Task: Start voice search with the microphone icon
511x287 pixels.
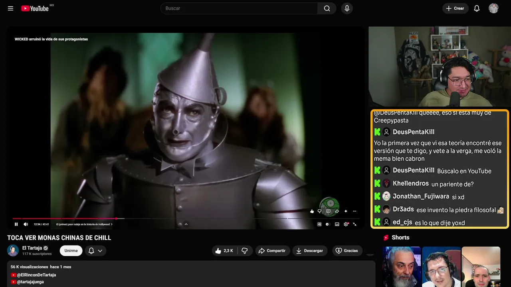Action: [347, 8]
